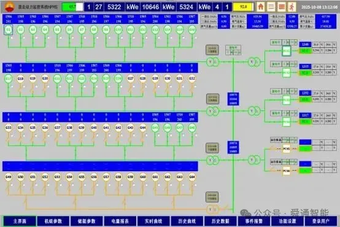The image size is (340, 227).
Task: Open the 事件报警 event alarm page
Action: pyautogui.click(x=253, y=221)
